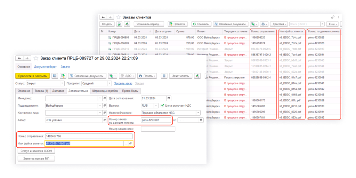This screenshot has width=356, height=178.
Task: Click the post-document icon next to save
Action: pyautogui.click(x=63, y=76)
